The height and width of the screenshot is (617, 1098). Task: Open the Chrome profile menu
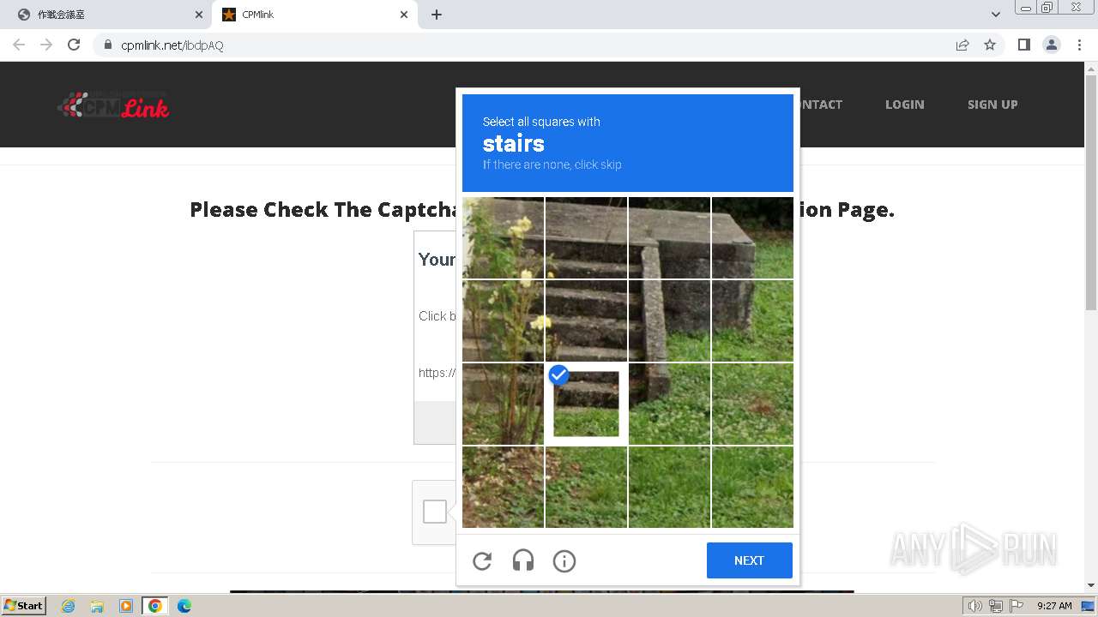[x=1052, y=45]
